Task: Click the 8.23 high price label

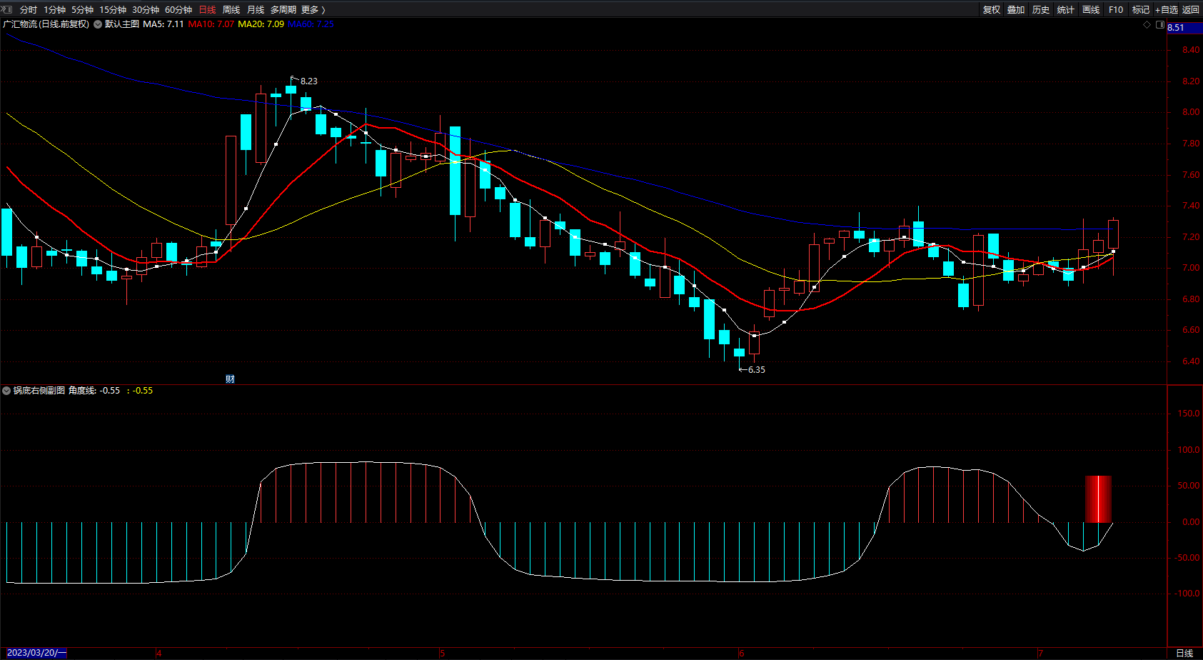Action: tap(309, 81)
